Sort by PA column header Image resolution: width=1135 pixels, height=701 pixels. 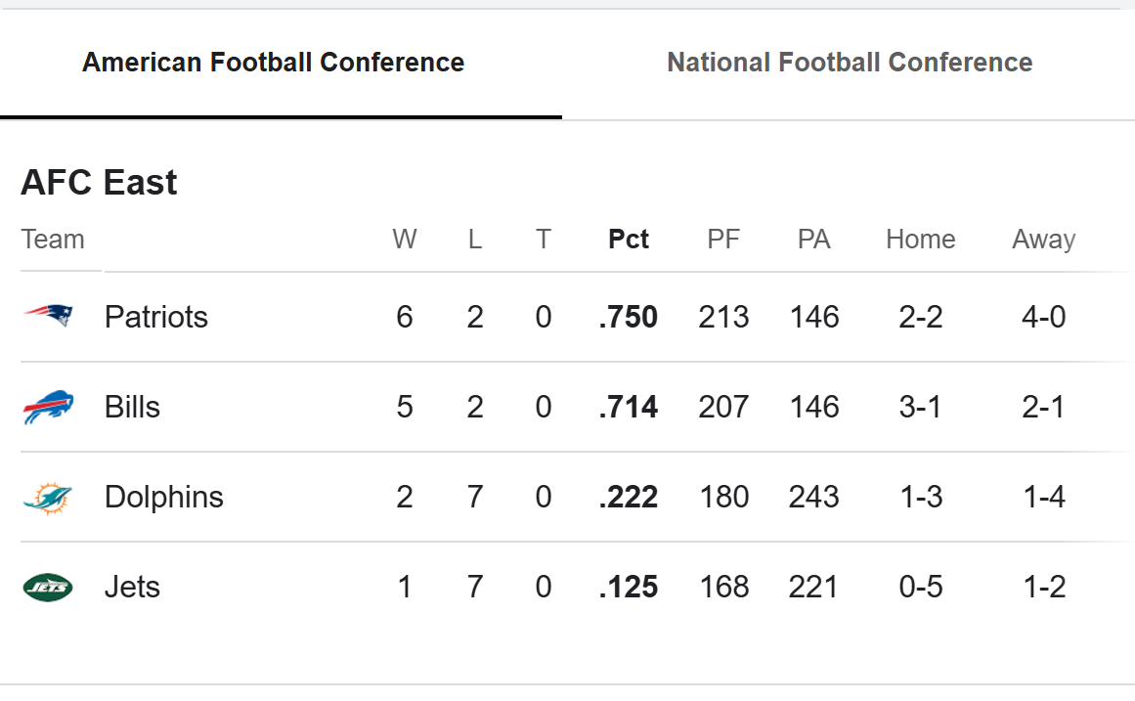click(813, 240)
